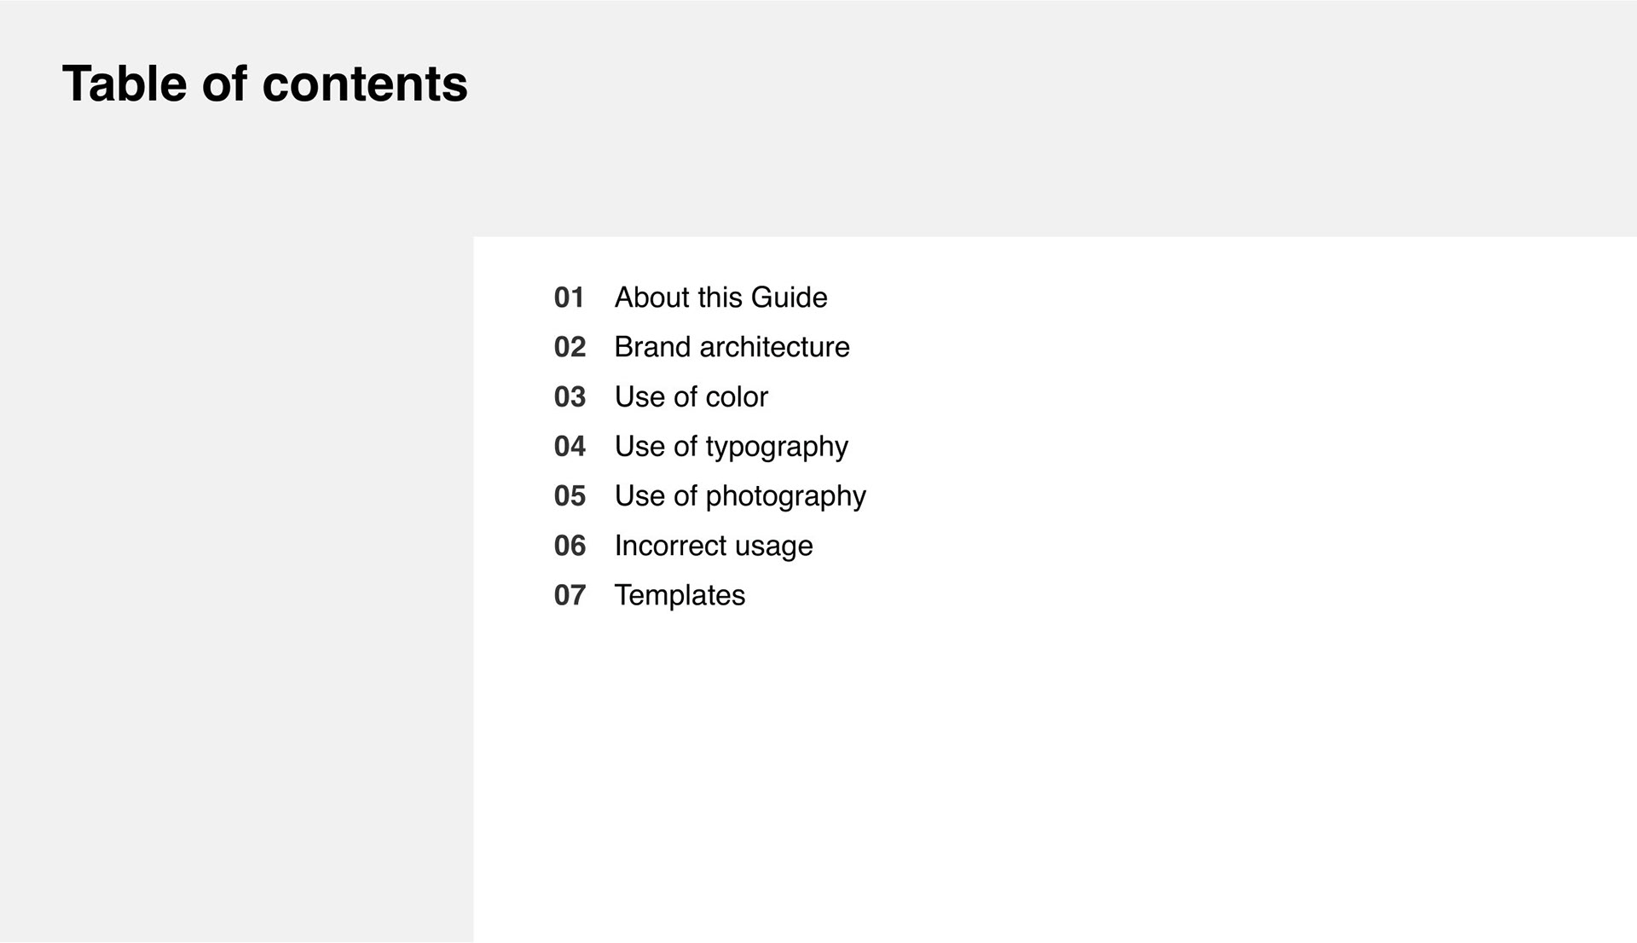Select the number 03 in the list
The height and width of the screenshot is (943, 1637).
(x=570, y=397)
